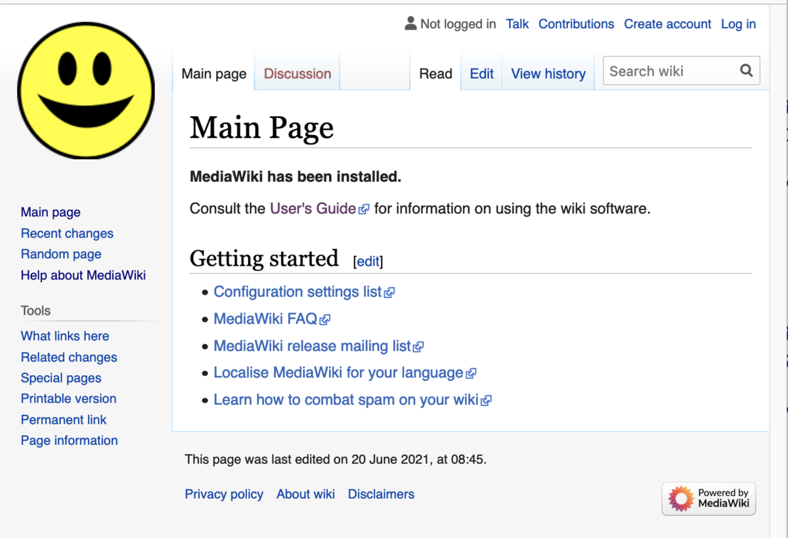Open the Privacy policy footer link
The width and height of the screenshot is (788, 538).
pos(224,494)
